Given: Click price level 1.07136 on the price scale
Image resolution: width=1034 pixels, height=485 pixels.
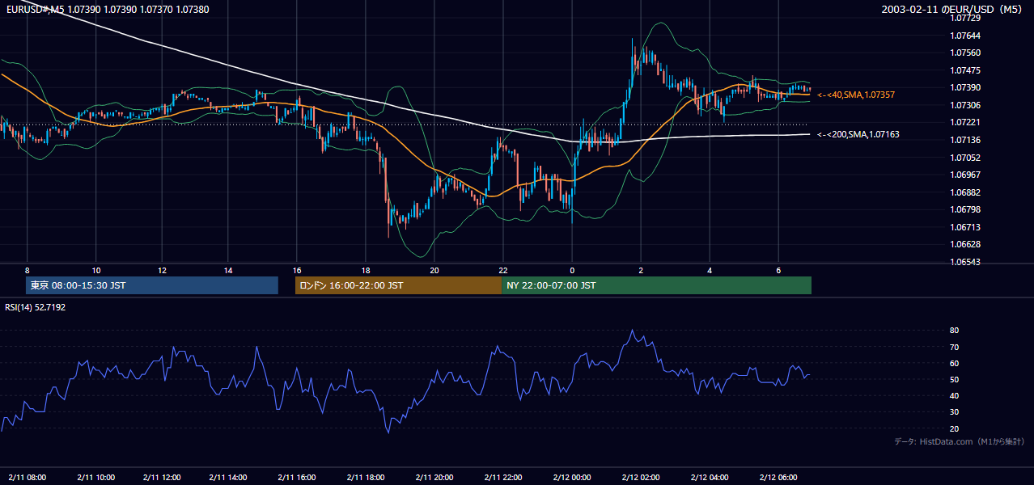Looking at the screenshot, I should 965,140.
